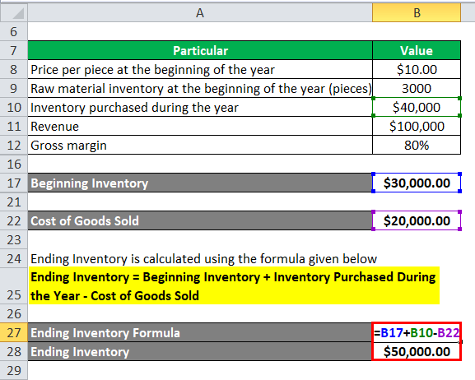
Task: Select column B header
Action: click(x=417, y=12)
